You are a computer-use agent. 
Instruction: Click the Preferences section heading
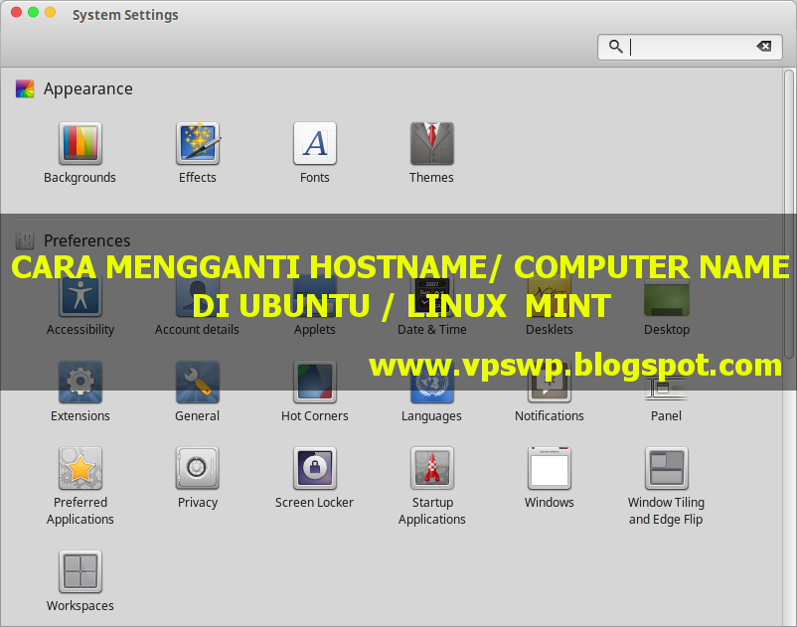(86, 240)
